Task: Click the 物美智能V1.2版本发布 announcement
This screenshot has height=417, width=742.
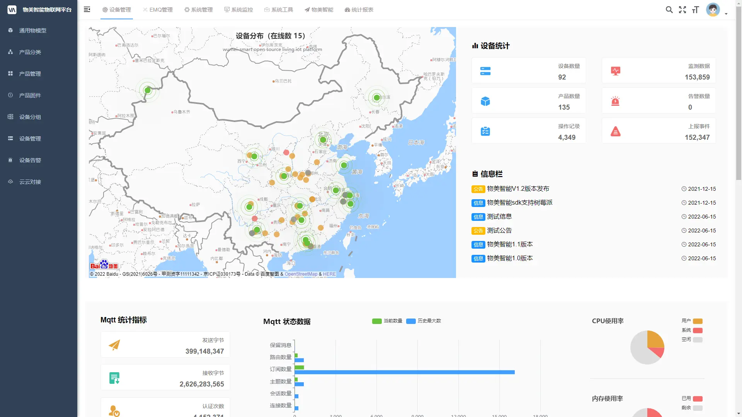Action: pyautogui.click(x=518, y=189)
